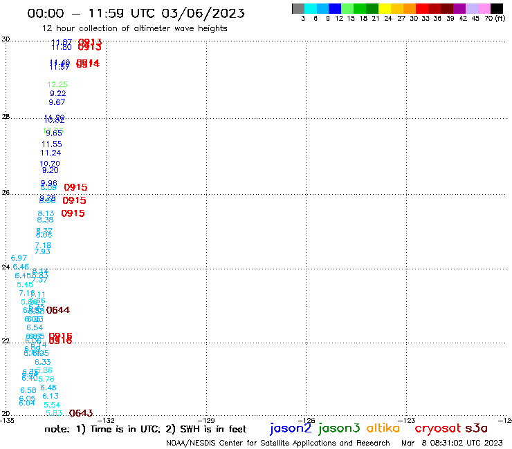This screenshot has width=512, height=449.
Task: Select the purple swatch in the legend bar
Action: coord(459,8)
